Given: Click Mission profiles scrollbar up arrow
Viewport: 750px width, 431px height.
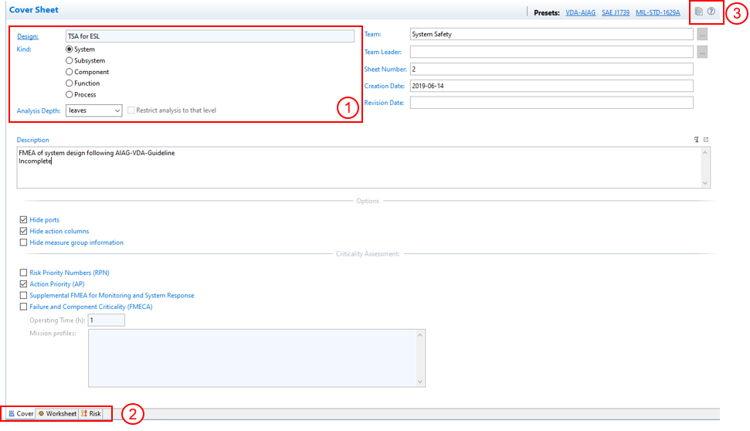Looking at the screenshot, I should point(420,335).
